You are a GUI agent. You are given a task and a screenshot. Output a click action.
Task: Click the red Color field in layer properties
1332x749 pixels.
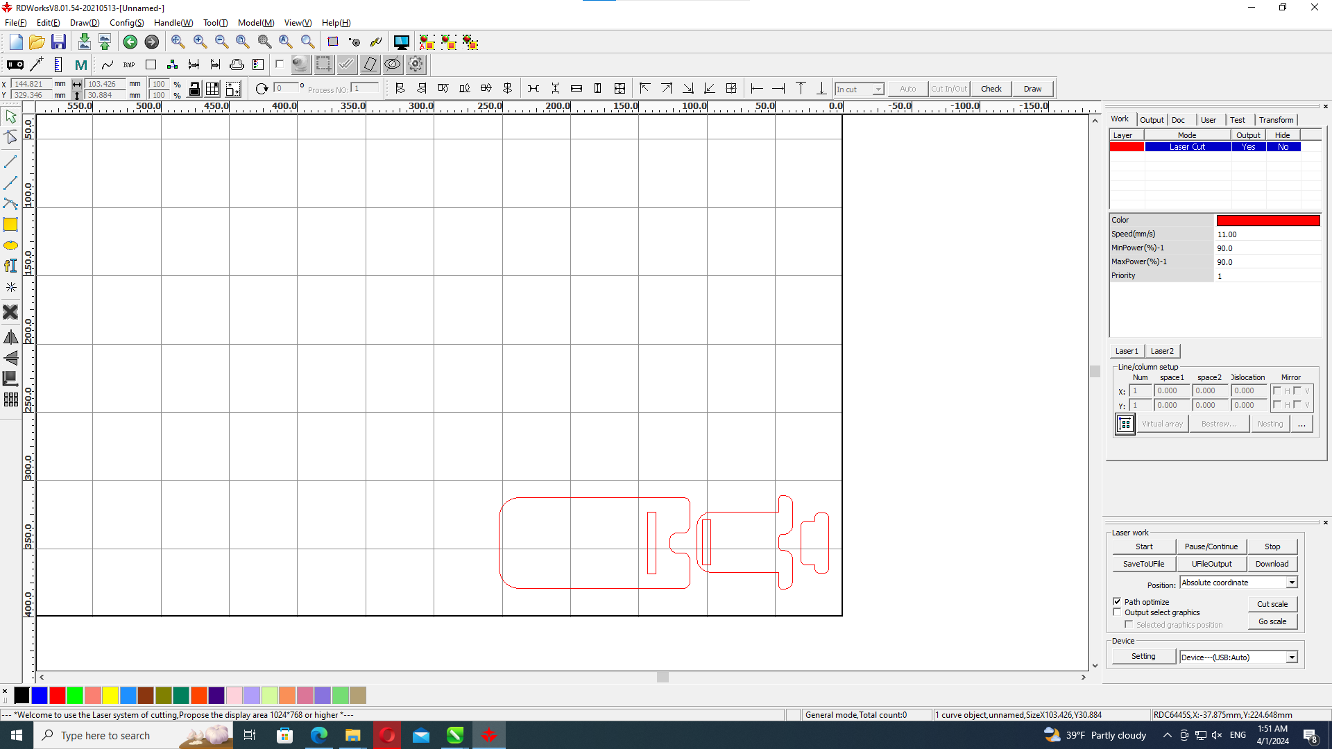[1267, 221]
